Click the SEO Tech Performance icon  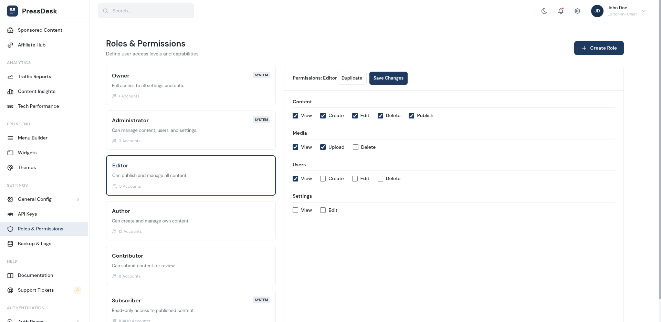tap(10, 106)
